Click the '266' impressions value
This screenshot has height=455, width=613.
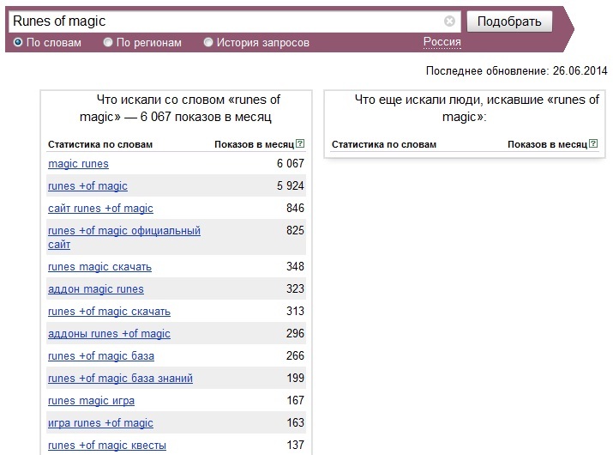[295, 355]
